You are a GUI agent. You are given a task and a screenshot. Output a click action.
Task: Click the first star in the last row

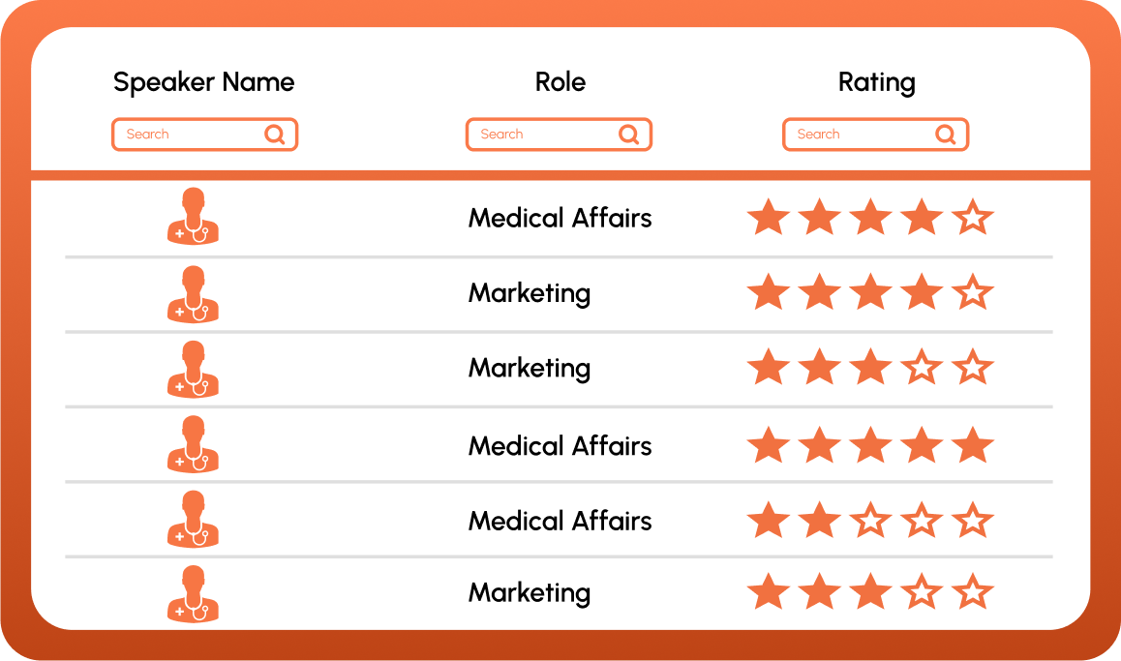pos(768,592)
